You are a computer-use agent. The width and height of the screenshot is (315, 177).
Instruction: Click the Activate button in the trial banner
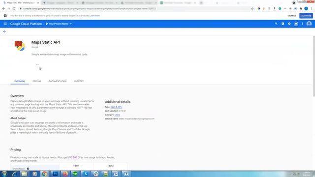click(x=306, y=16)
